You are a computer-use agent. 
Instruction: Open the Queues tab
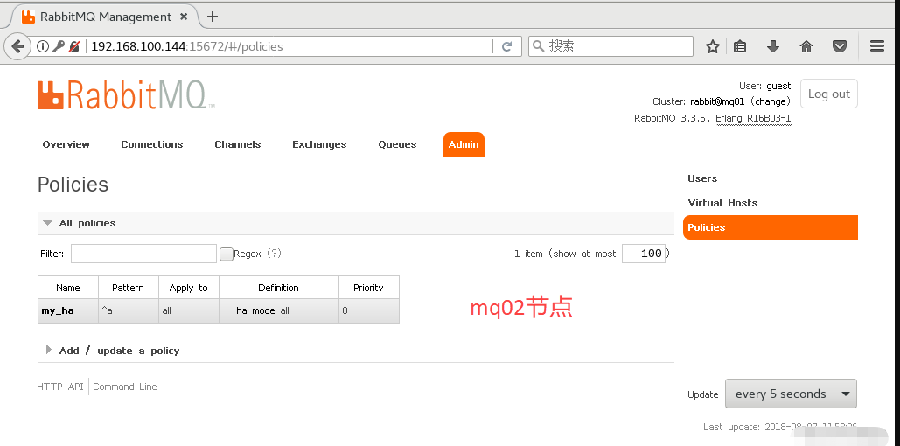click(x=397, y=144)
